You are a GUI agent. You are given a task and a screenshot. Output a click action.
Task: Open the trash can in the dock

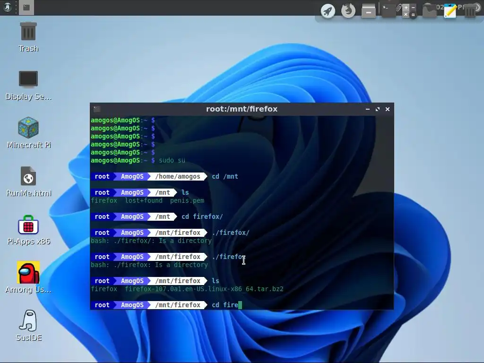pos(470,11)
